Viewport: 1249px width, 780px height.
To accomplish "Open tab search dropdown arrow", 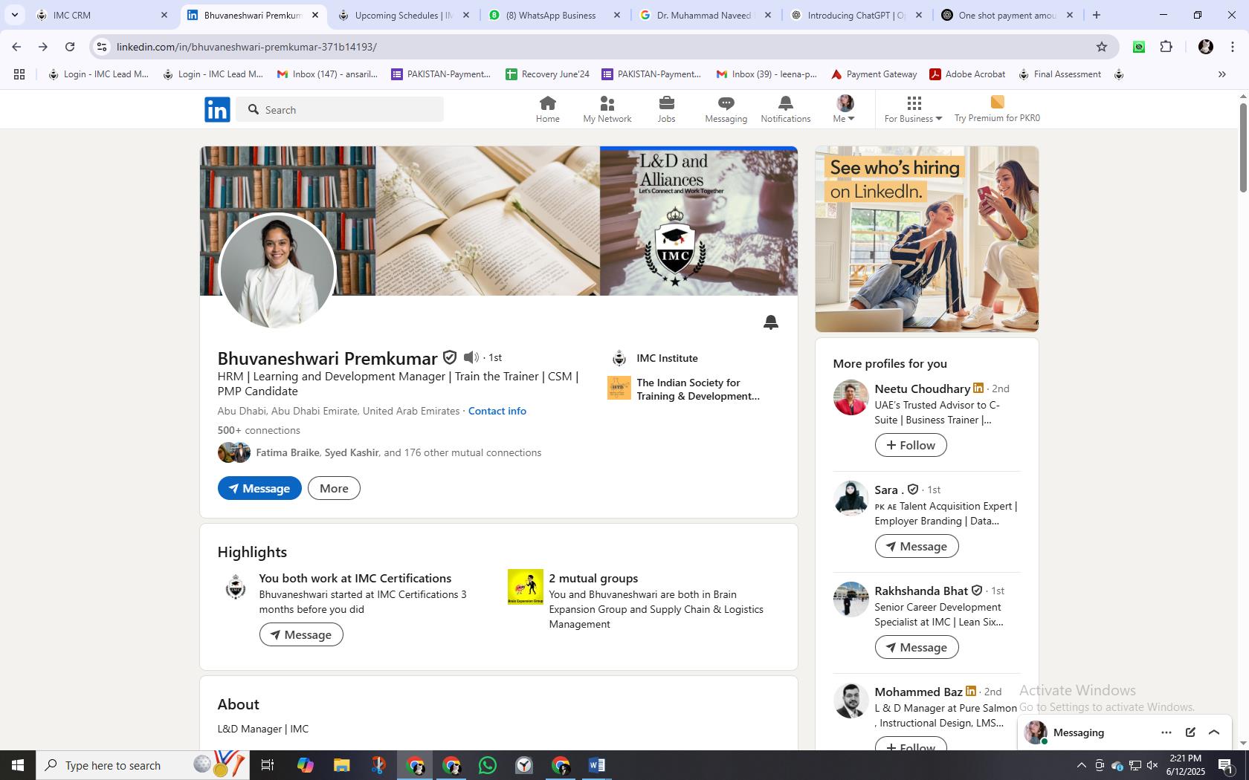I will 14,15.
